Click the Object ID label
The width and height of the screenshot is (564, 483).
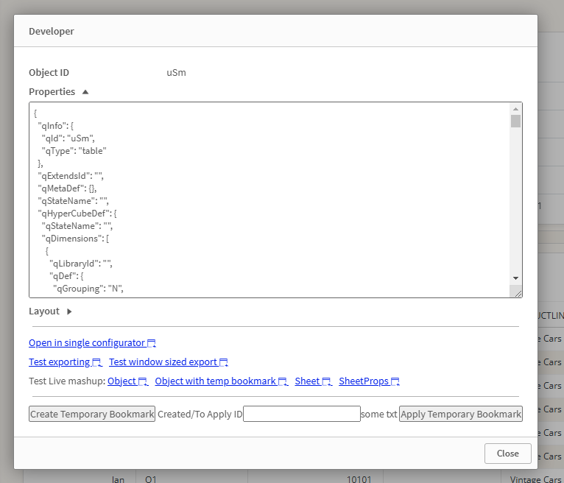click(49, 73)
